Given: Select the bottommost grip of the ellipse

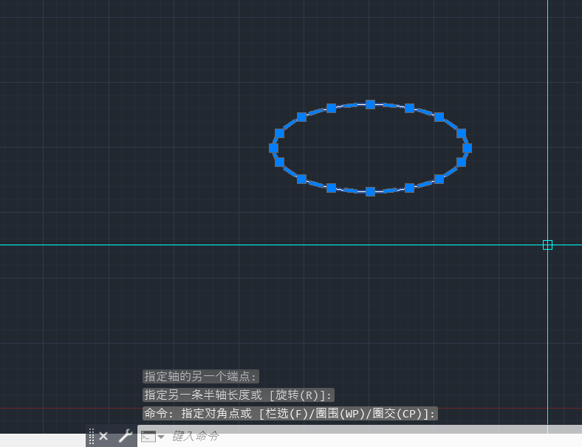Looking at the screenshot, I should [x=370, y=191].
